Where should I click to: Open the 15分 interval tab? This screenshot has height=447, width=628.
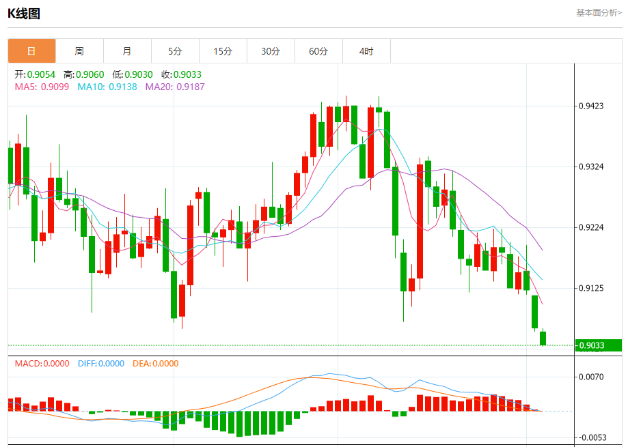[223, 51]
